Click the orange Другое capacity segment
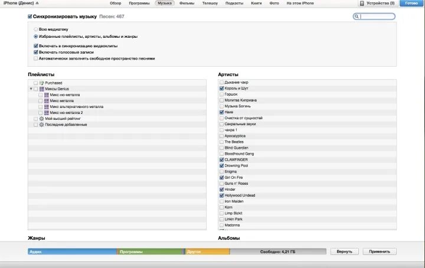The height and width of the screenshot is (268, 425). pyautogui.click(x=207, y=251)
